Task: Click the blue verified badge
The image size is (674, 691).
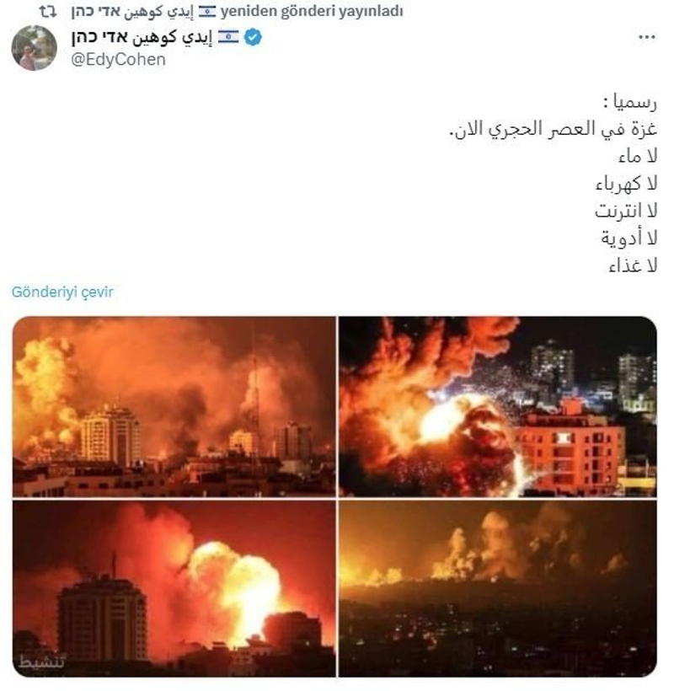Action: click(x=253, y=37)
